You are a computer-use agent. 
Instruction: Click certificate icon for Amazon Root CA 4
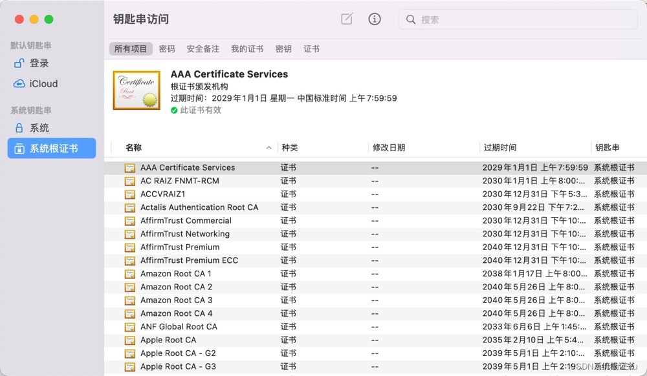130,313
